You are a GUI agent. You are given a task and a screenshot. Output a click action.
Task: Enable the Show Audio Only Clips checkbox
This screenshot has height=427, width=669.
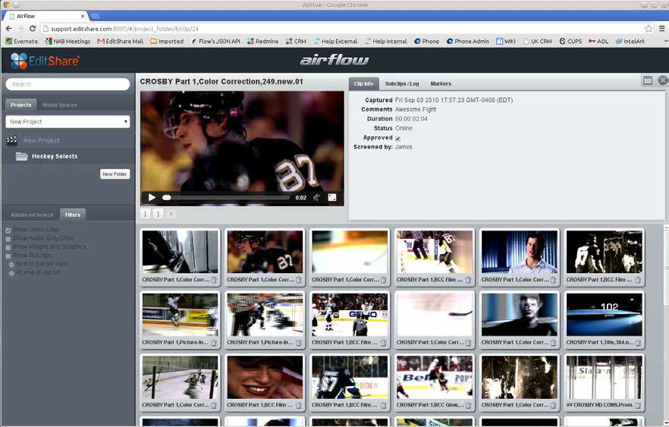[8, 238]
